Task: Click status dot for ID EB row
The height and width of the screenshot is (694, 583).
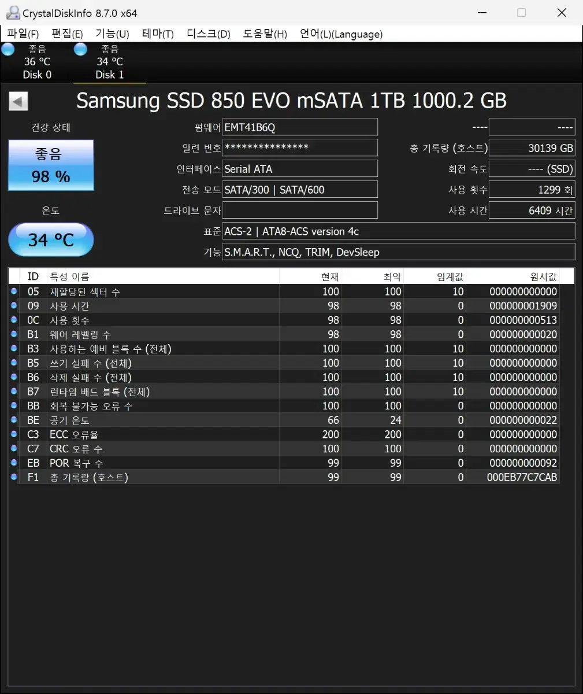Action: (14, 463)
